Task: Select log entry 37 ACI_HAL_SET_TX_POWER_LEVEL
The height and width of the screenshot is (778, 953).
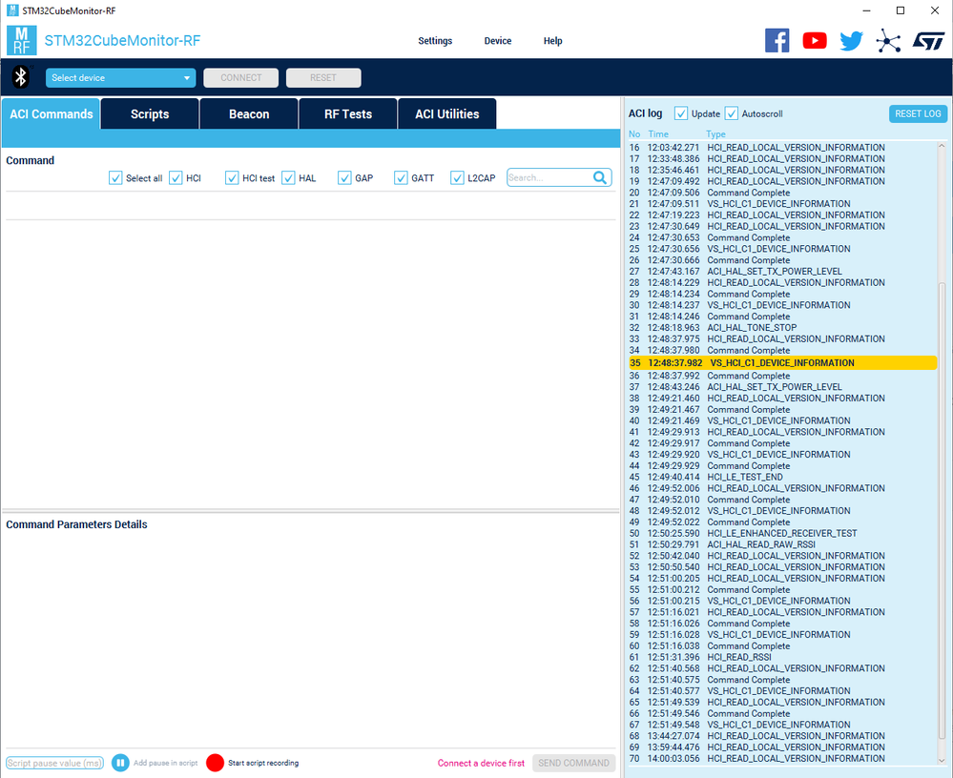Action: pyautogui.click(x=783, y=387)
